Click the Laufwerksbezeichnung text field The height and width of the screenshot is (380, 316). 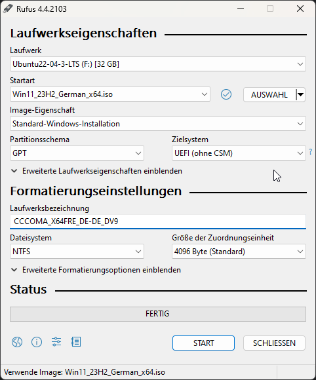click(x=158, y=221)
